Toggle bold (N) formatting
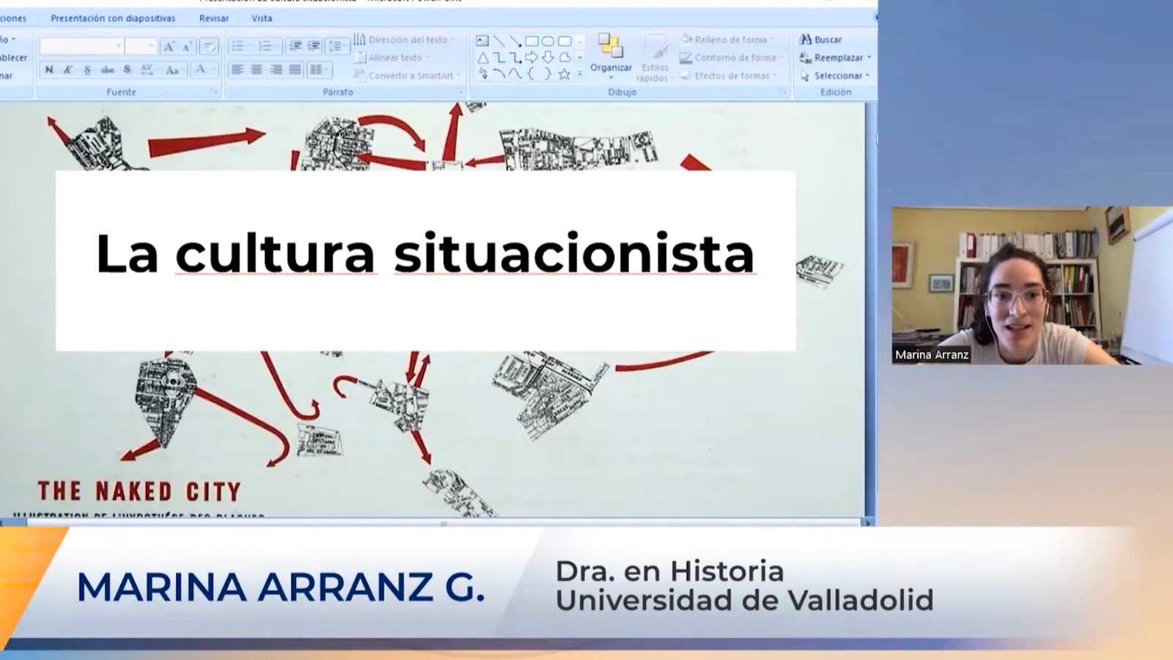 point(49,70)
